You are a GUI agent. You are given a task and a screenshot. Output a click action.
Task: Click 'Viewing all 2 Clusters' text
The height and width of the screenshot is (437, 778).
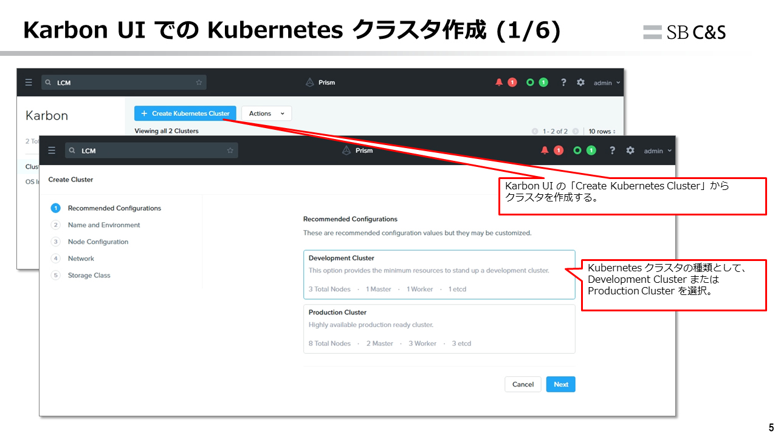[167, 131]
